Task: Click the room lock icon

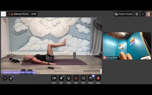Action: (12, 14)
